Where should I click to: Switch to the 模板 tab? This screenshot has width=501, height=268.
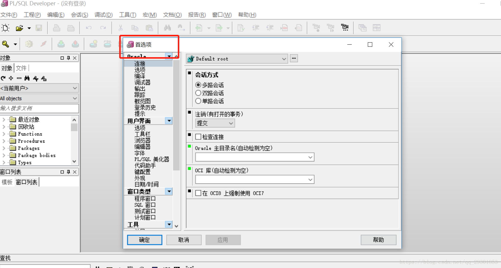tap(7, 182)
